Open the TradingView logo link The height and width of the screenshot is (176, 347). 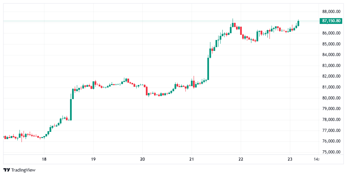click(19, 170)
